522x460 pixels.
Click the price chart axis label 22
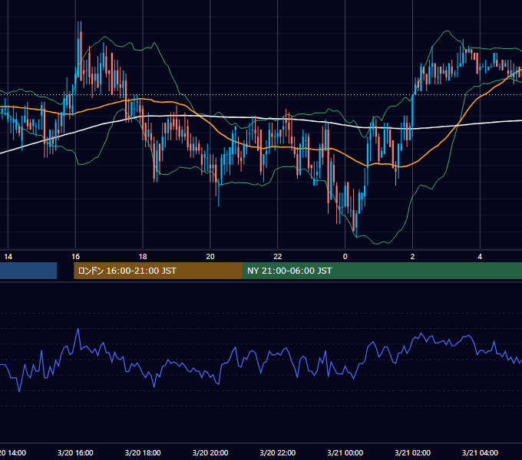278,257
